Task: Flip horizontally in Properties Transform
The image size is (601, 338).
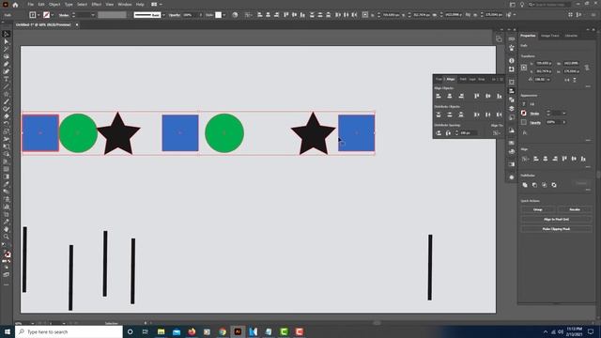Action: pos(567,80)
